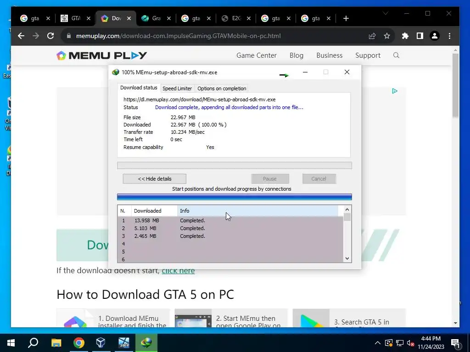Image resolution: width=470 pixels, height=352 pixels.
Task: Click Internet Download Manager taskbar icon
Action: coord(146,343)
